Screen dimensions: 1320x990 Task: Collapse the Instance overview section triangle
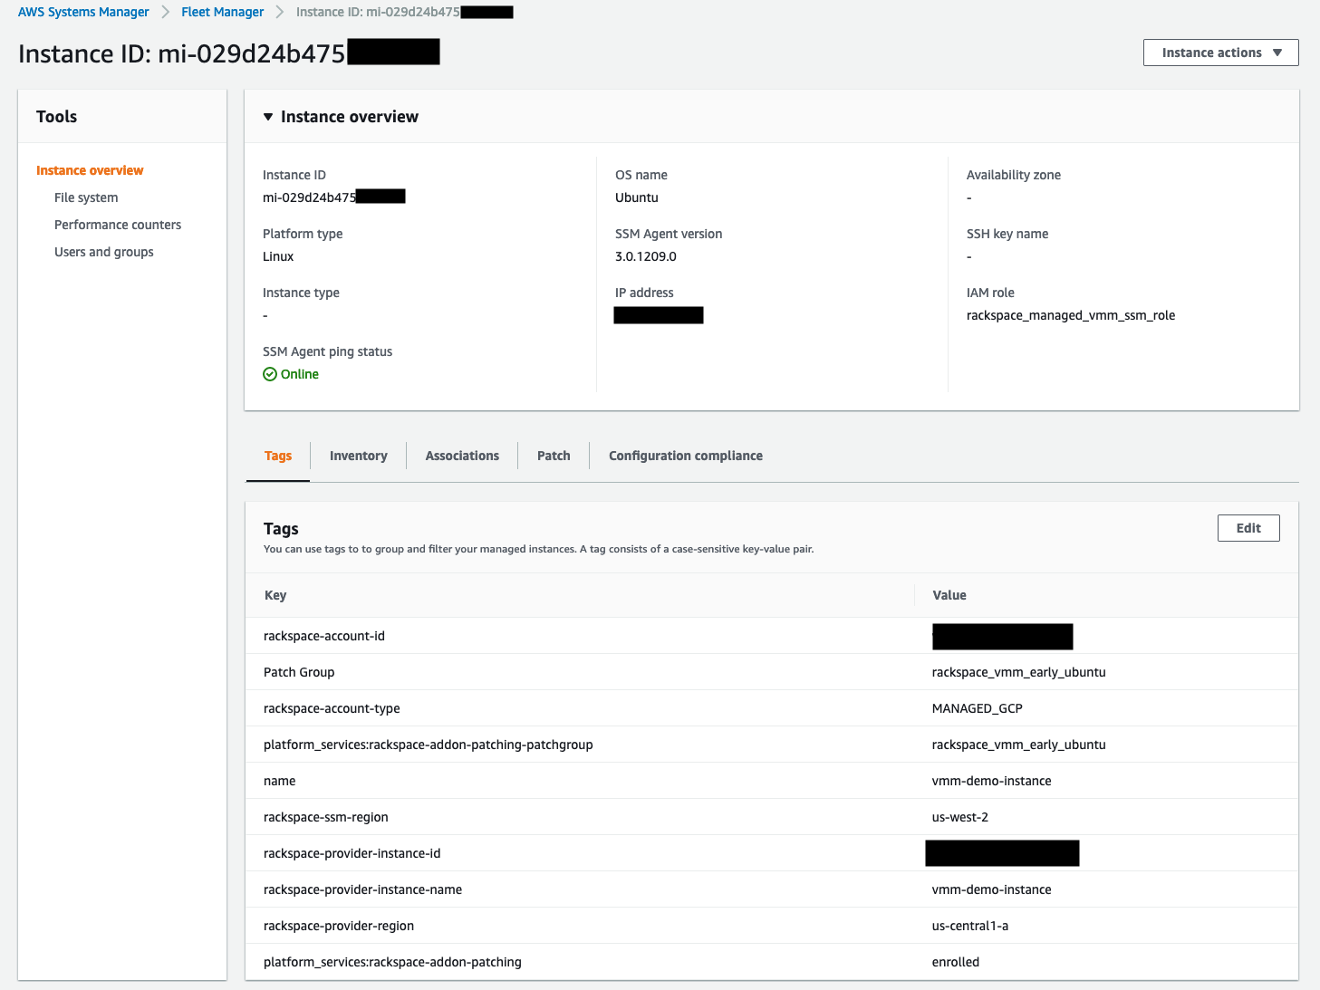tap(268, 116)
